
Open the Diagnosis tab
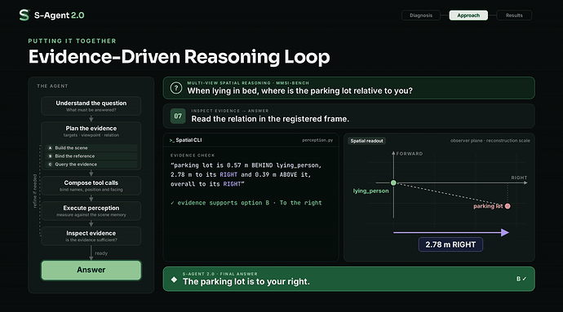[x=421, y=15]
